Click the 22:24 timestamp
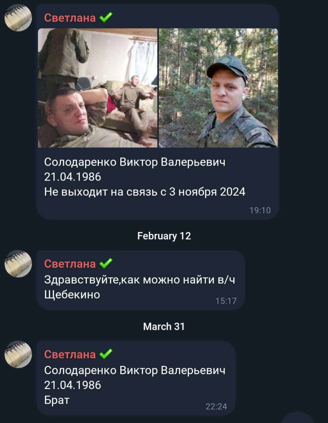The height and width of the screenshot is (423, 328). pyautogui.click(x=216, y=406)
